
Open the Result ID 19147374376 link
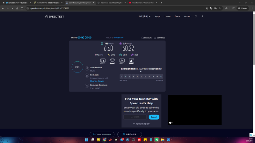click(119, 37)
